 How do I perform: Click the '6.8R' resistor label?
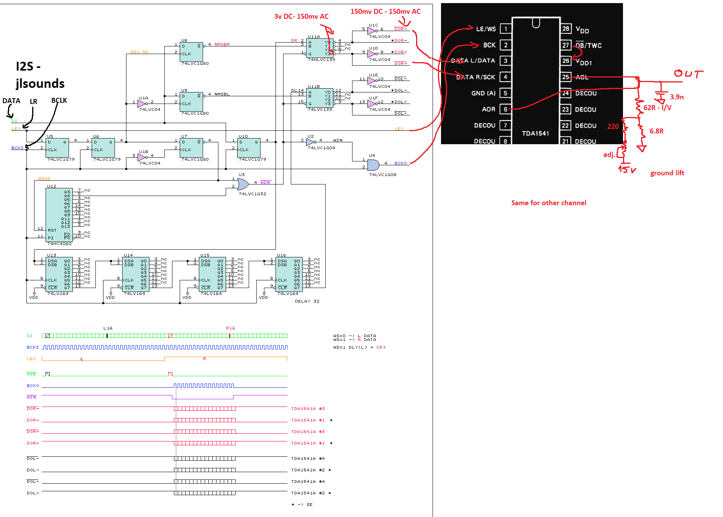pos(657,131)
